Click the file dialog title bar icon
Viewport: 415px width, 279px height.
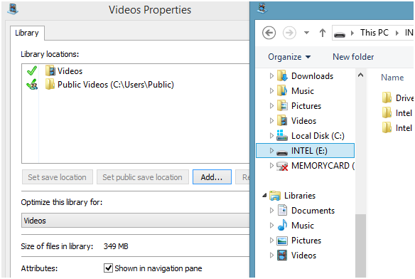[262, 8]
